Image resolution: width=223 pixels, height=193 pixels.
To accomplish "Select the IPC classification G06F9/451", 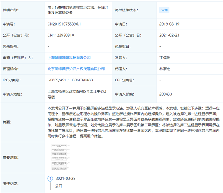I will 57,80.
